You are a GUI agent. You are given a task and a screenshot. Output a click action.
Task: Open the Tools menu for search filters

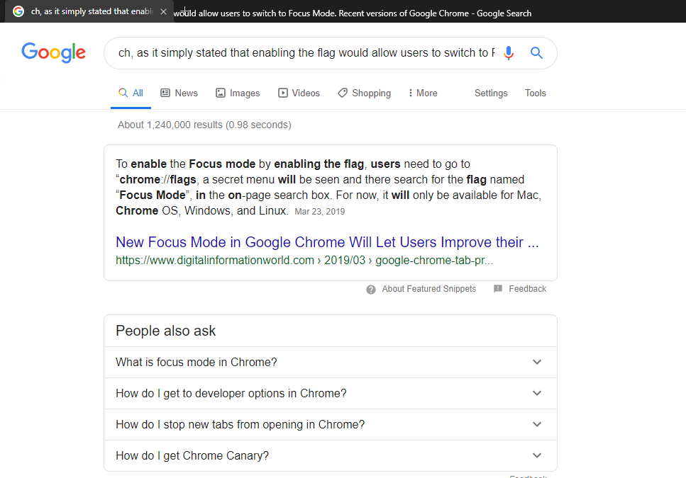[x=536, y=93]
